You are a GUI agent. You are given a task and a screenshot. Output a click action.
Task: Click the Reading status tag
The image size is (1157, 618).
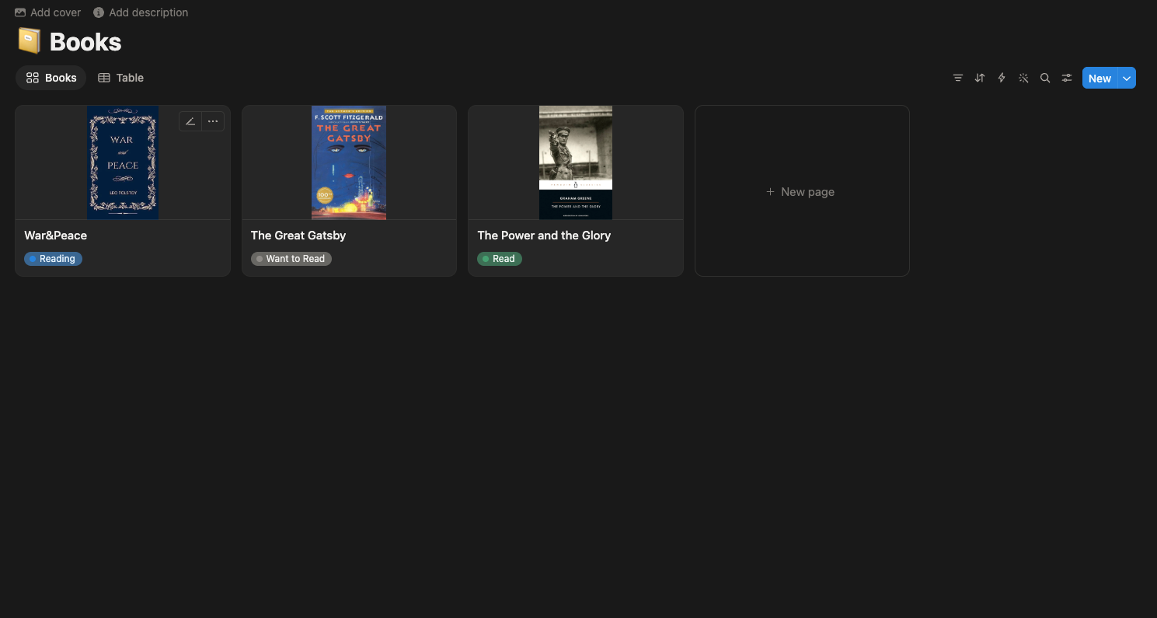[x=53, y=259]
